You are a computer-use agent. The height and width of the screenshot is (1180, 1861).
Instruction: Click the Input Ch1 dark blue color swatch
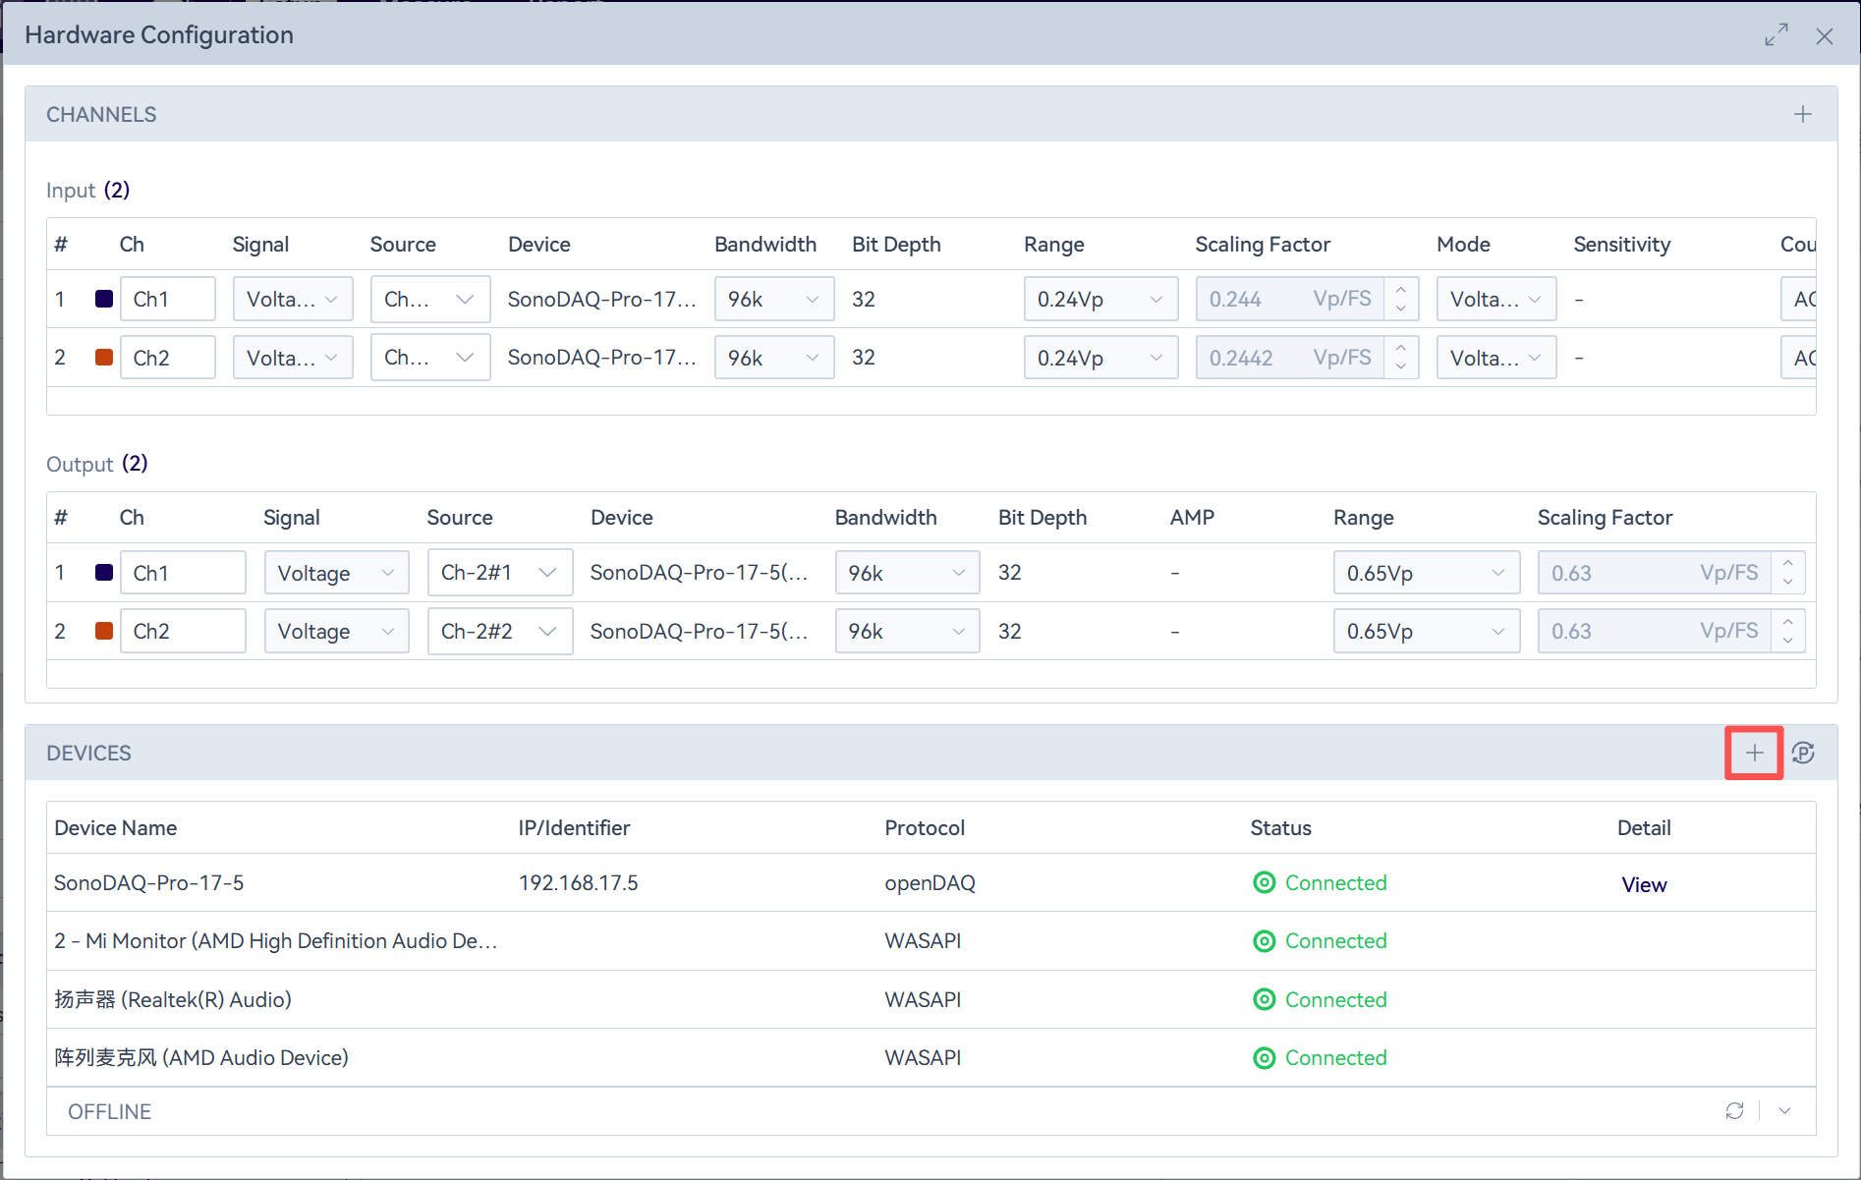point(104,299)
